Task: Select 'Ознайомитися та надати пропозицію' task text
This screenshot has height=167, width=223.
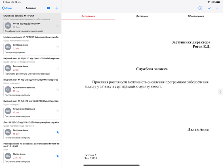Action: (x=24, y=31)
